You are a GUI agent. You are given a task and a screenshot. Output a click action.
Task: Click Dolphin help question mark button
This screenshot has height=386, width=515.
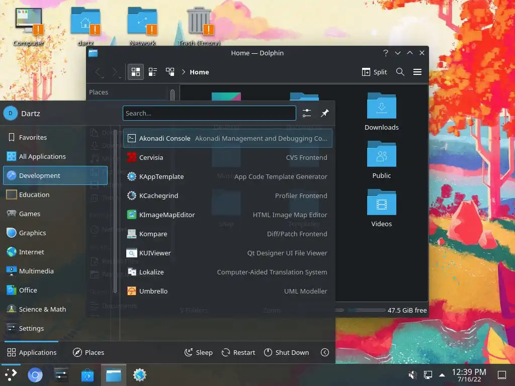click(386, 53)
